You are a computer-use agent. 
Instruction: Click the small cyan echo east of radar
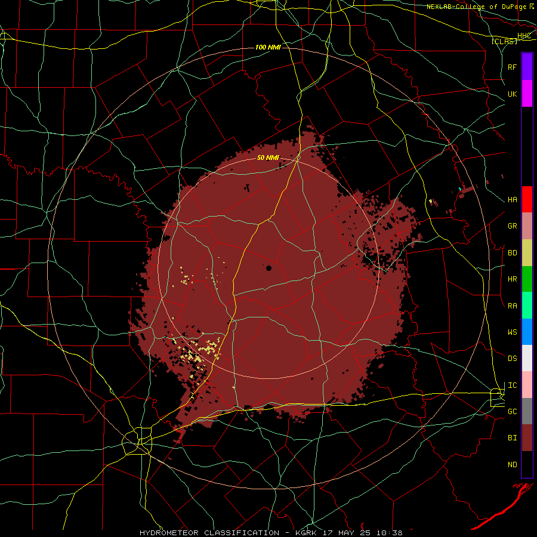[460, 189]
